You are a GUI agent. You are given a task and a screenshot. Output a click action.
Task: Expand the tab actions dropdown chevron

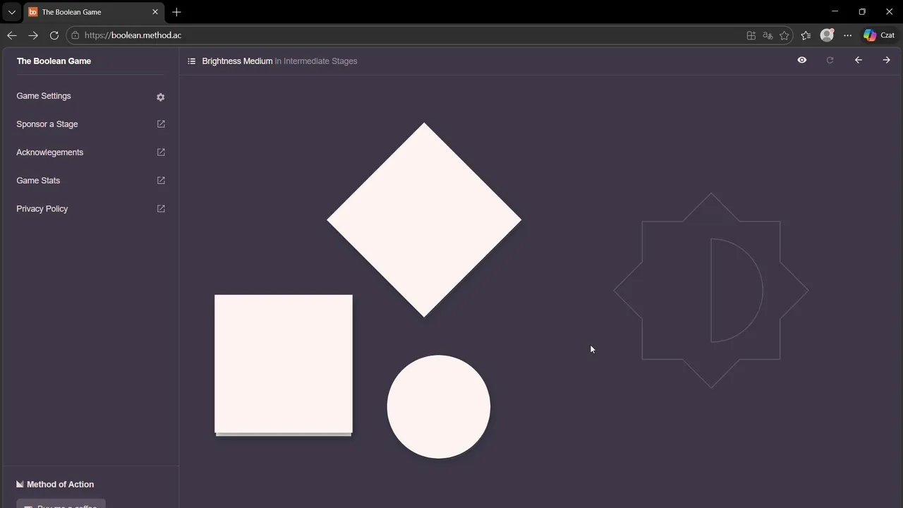(x=12, y=12)
